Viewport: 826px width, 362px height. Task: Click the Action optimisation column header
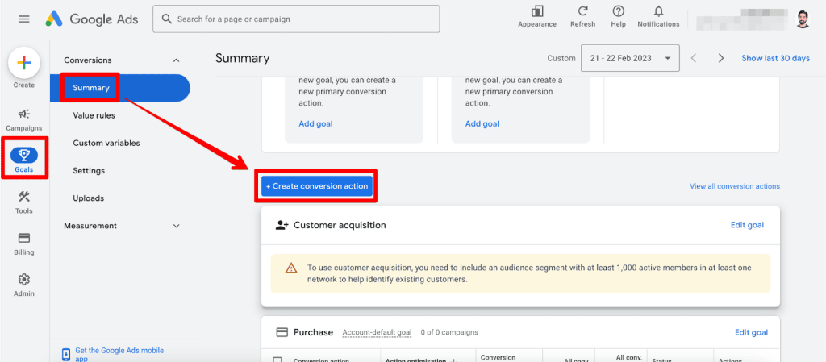pyautogui.click(x=421, y=360)
